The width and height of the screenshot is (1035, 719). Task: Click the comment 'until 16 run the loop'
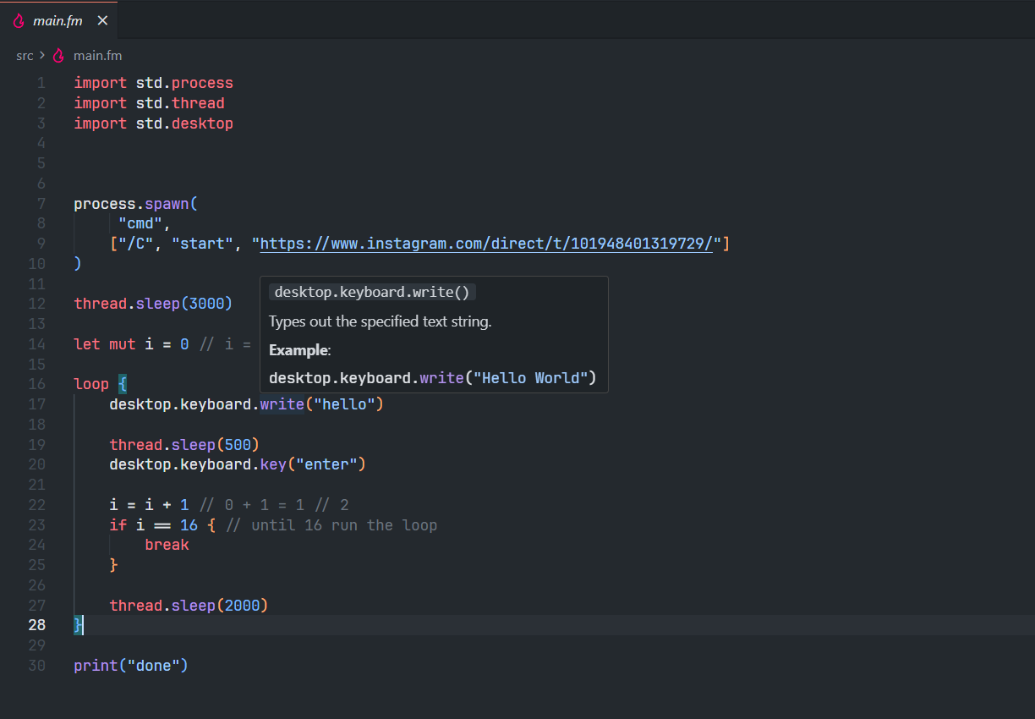click(331, 525)
